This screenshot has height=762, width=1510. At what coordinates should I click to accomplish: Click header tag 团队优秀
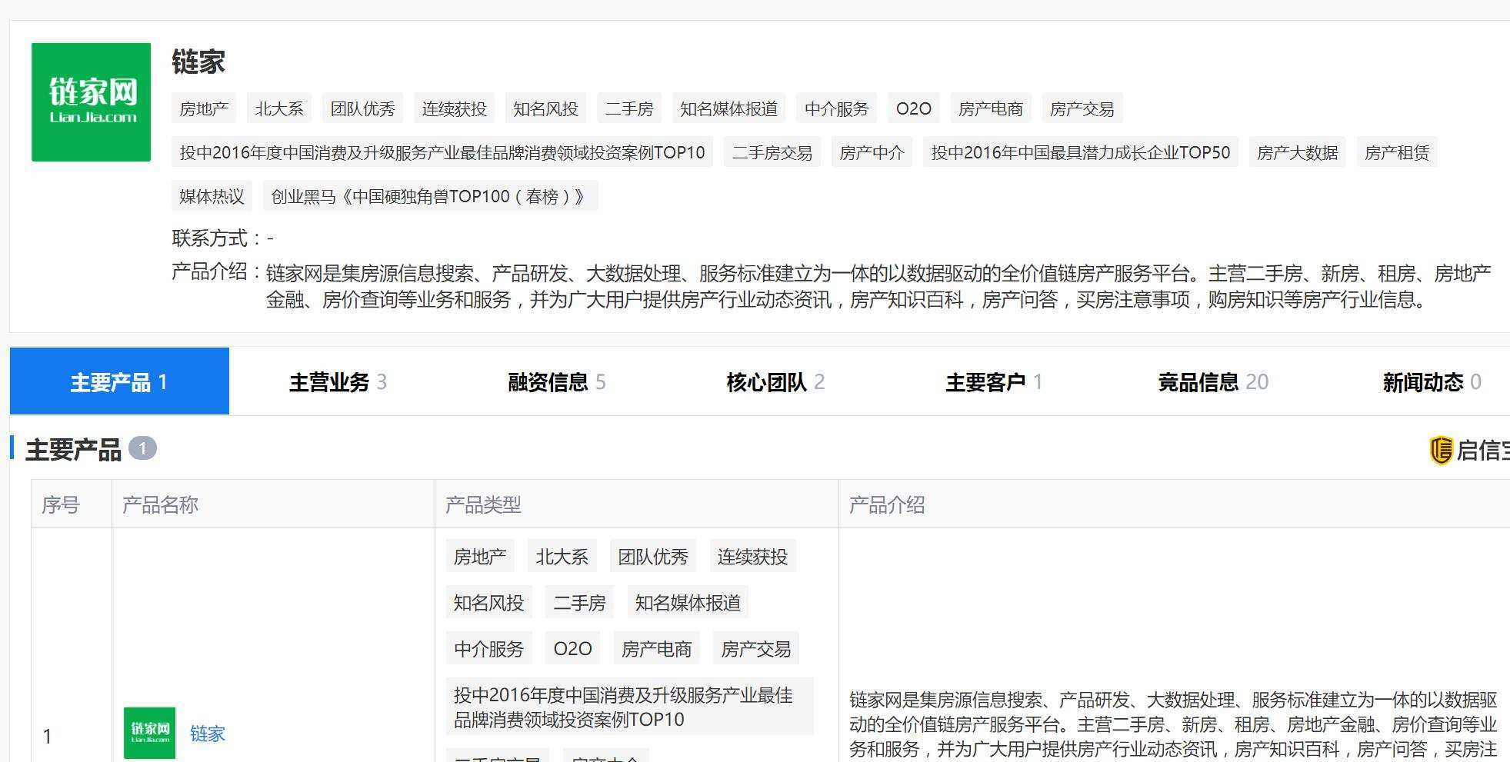362,108
